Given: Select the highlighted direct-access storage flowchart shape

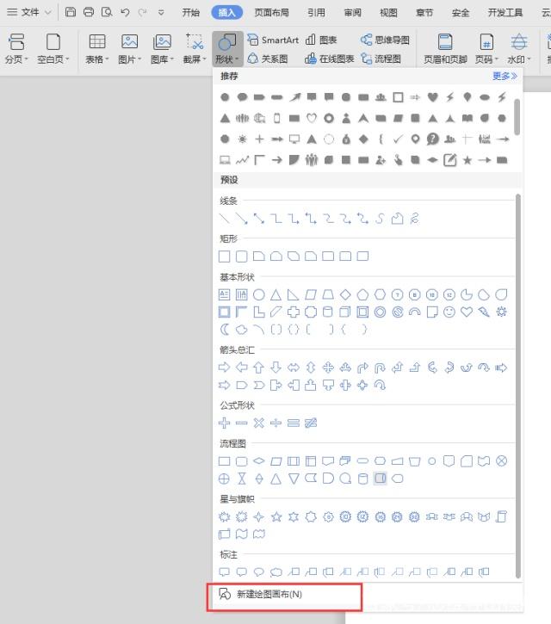Looking at the screenshot, I should point(381,478).
